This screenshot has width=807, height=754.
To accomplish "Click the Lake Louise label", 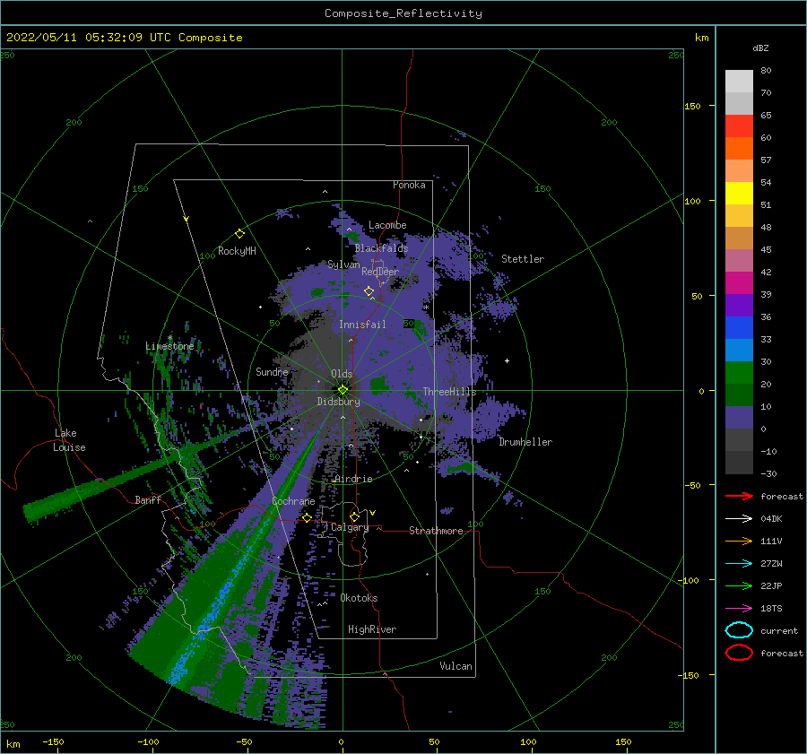I will pos(69,440).
